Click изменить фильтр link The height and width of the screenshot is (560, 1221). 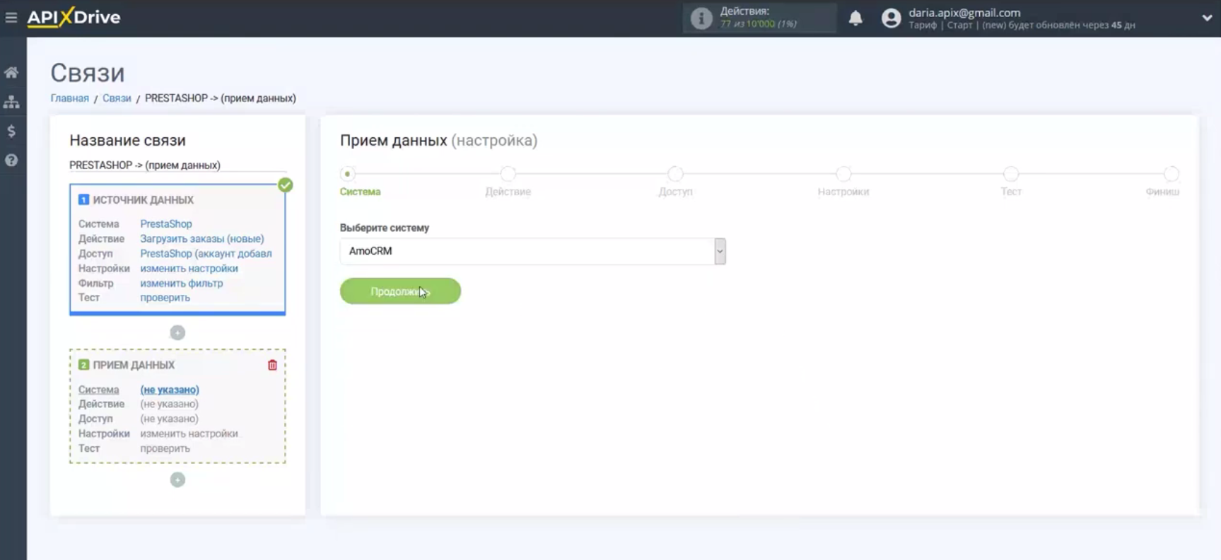point(182,283)
